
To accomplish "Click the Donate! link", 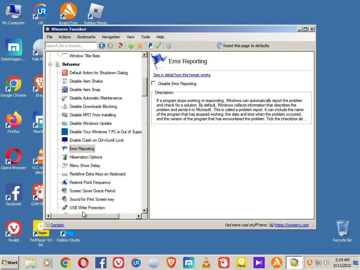I will coord(57,225).
